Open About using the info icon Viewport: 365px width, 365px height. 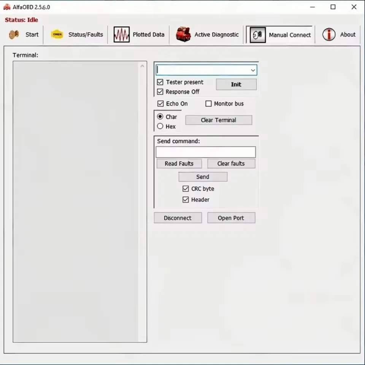[329, 34]
